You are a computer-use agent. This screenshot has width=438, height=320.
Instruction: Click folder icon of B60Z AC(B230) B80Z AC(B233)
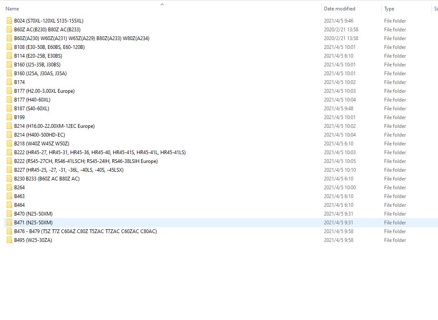click(x=9, y=29)
